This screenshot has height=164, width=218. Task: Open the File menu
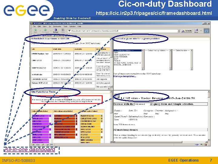coord(34,26)
